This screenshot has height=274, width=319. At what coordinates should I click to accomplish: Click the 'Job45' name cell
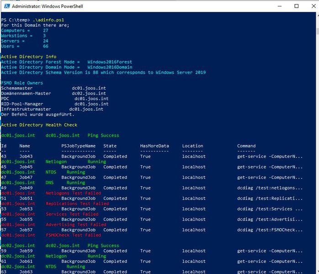pyautogui.click(x=26, y=167)
